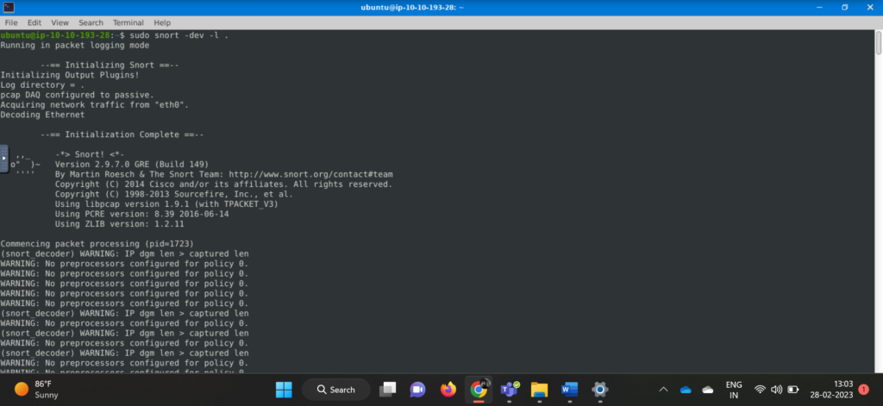Click the taskbar Search box
This screenshot has height=406, width=883.
coord(334,390)
